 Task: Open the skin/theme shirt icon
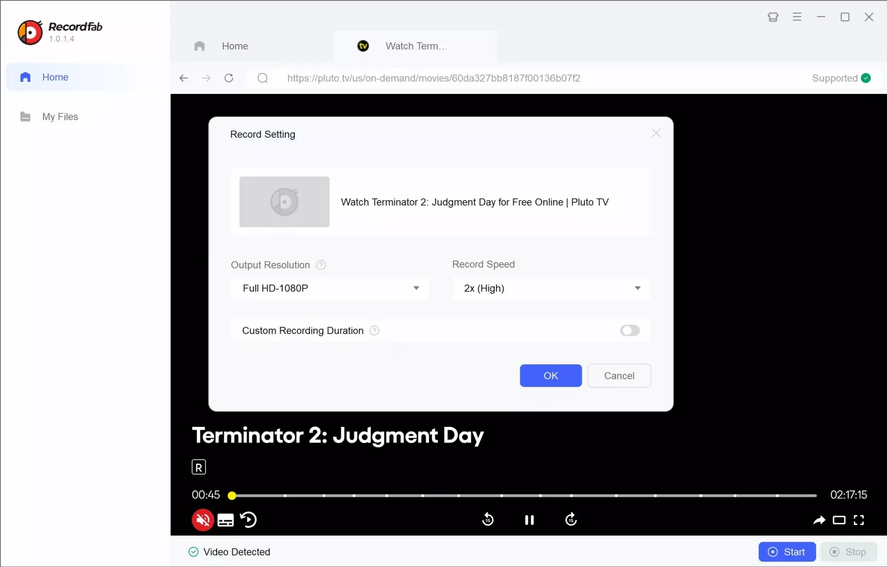(x=773, y=17)
